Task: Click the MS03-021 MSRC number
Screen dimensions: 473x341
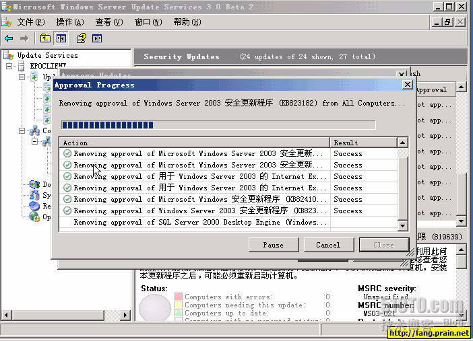Action: pos(379,313)
